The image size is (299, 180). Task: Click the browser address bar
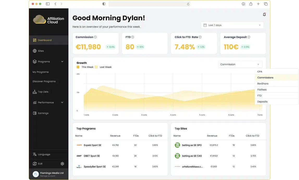pos(150,4)
